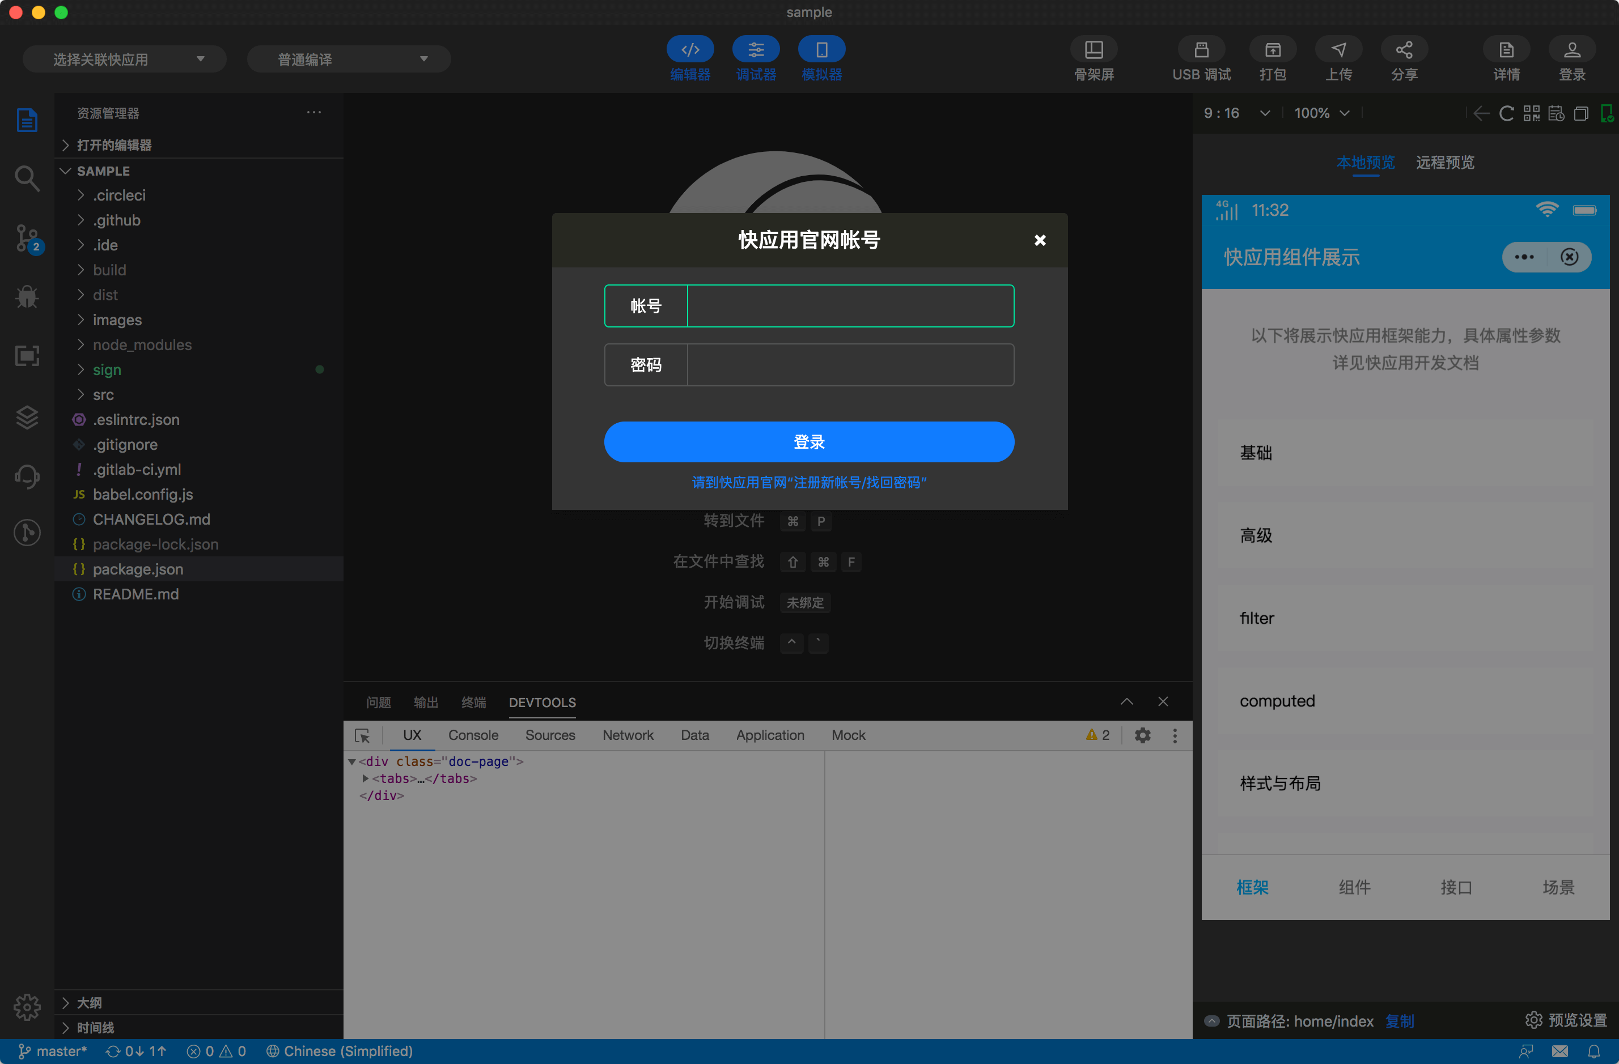This screenshot has height=1064, width=1619.
Task: Open source control in activity bar
Action: pos(27,238)
